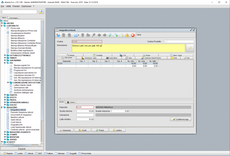This screenshot has width=230, height=156.
Task: Click the edit description pencil button
Action: click(190, 48)
